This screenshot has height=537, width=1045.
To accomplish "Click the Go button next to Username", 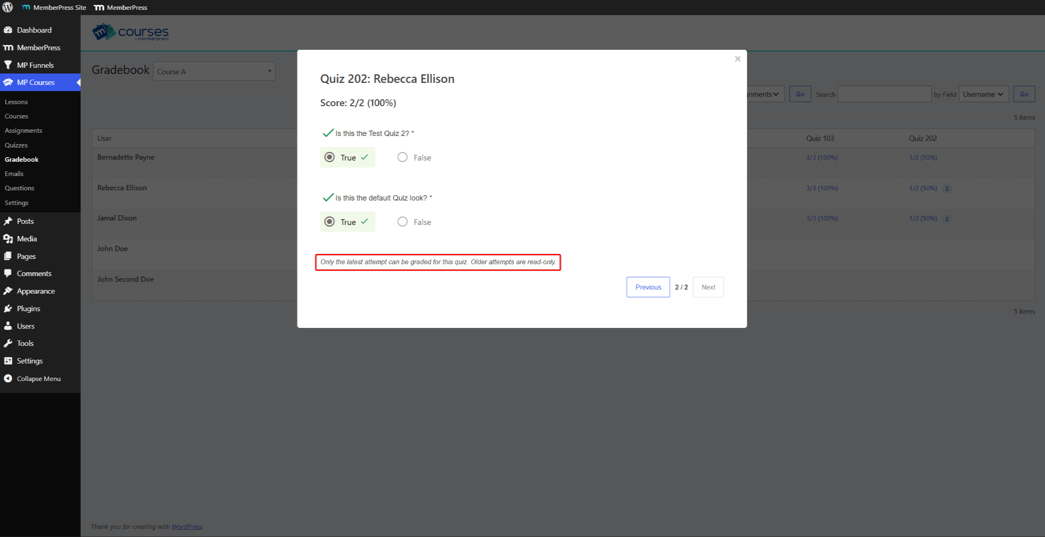I will pos(1024,94).
